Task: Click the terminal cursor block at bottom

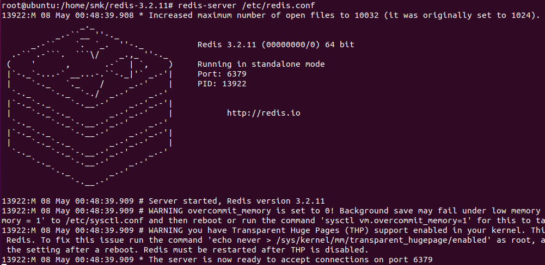Action: 4,264
